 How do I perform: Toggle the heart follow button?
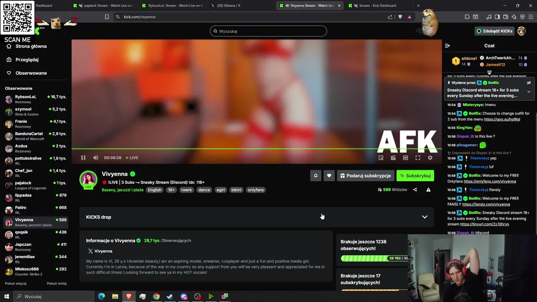pyautogui.click(x=329, y=176)
